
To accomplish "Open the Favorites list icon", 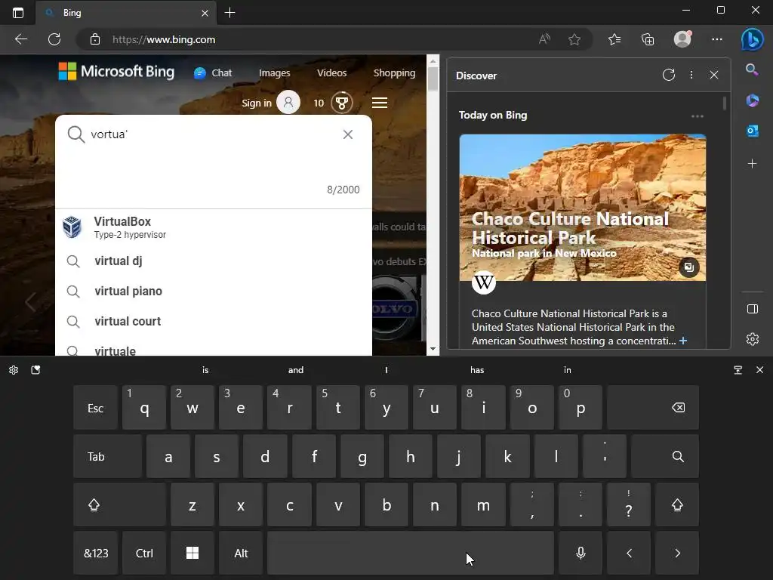I will [x=614, y=39].
